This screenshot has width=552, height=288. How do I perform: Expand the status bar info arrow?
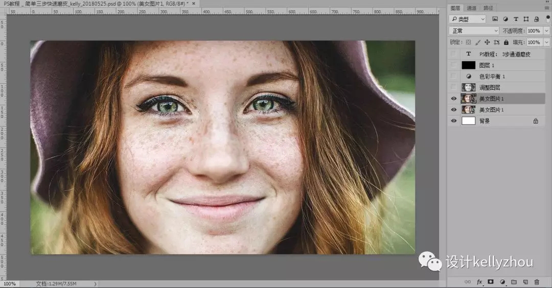(95, 284)
